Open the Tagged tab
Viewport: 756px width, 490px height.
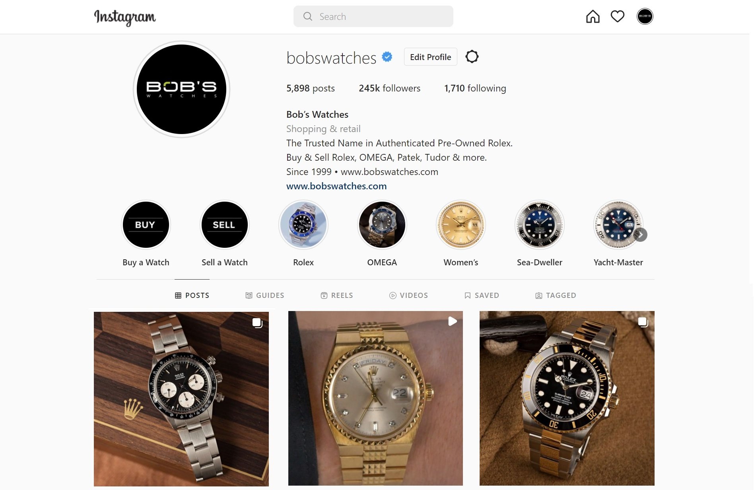pyautogui.click(x=556, y=295)
